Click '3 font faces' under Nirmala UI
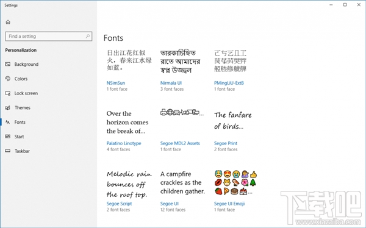Screen dimensions: 366x228 point(172,89)
